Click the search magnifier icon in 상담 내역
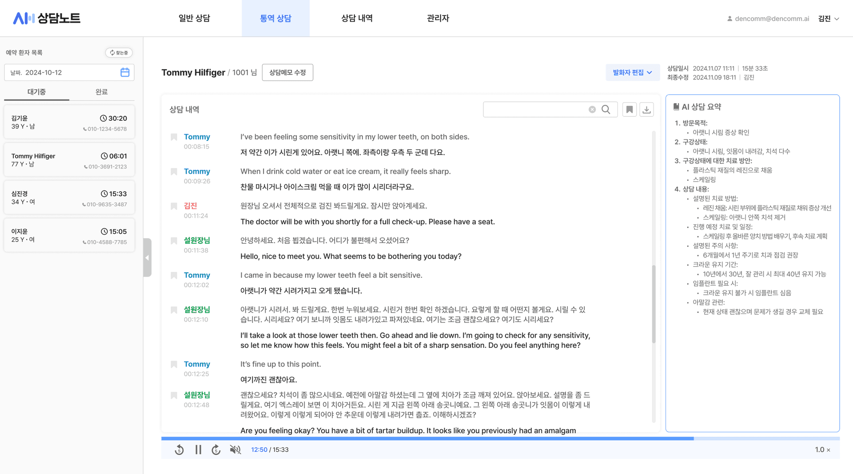853x474 pixels. [x=606, y=110]
